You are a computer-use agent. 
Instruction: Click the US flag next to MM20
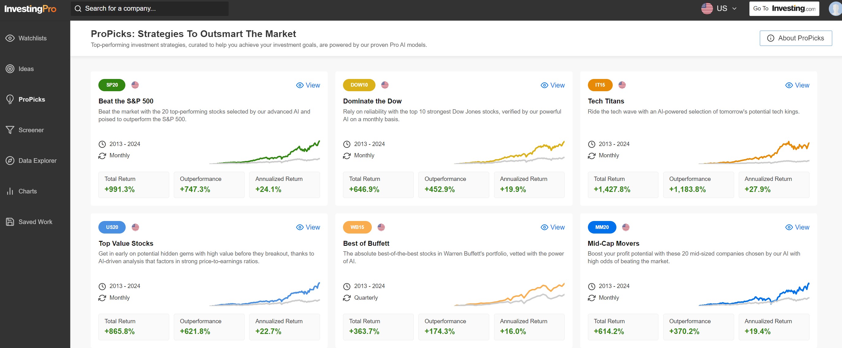pyautogui.click(x=626, y=227)
